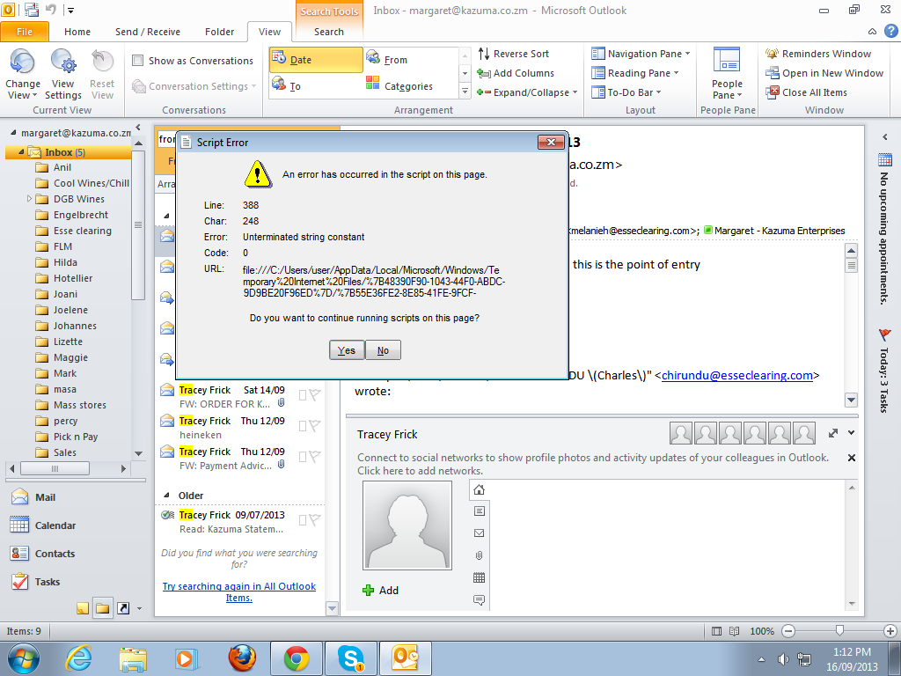Click the zoom in plus button
Image resolution: width=901 pixels, height=676 pixels.
[890, 631]
